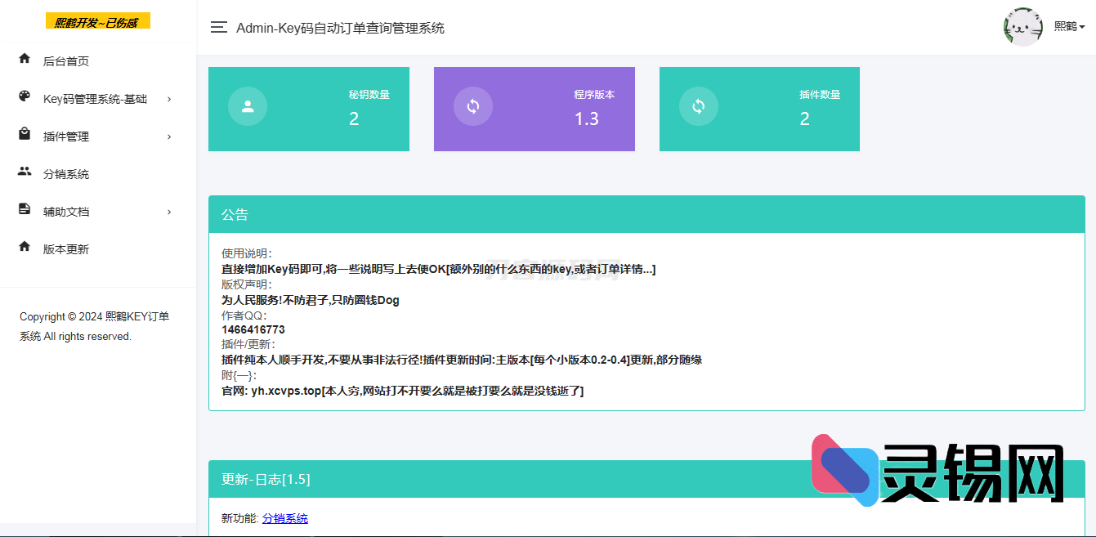This screenshot has height=537, width=1096.
Task: Click the 插件管理 plugin icon in sidebar
Action: [x=25, y=136]
